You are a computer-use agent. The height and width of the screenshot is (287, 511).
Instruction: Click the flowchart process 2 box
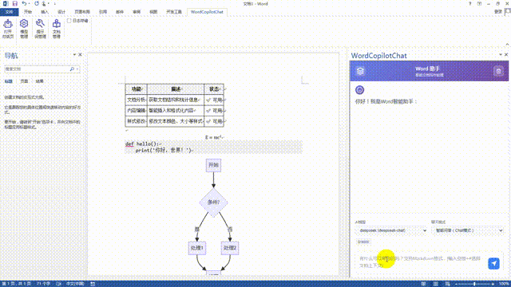(230, 248)
